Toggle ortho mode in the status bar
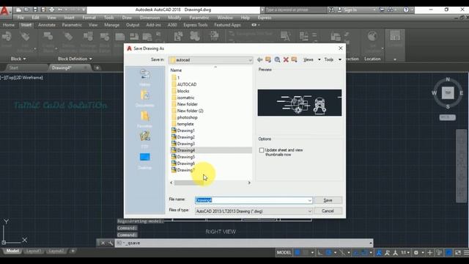The height and width of the screenshot is (264, 469). 320,253
